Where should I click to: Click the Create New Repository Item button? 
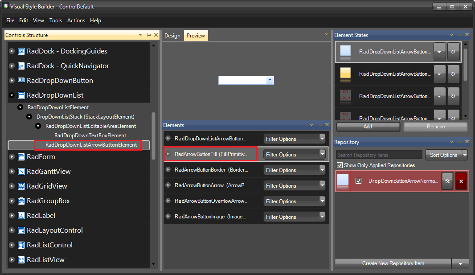[393, 263]
